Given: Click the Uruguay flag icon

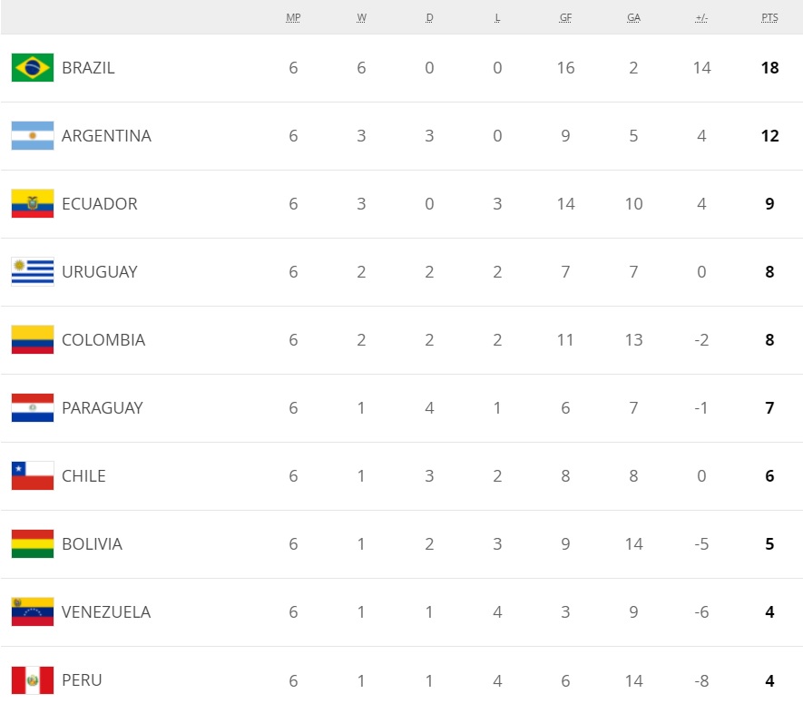Looking at the screenshot, I should 33,272.
